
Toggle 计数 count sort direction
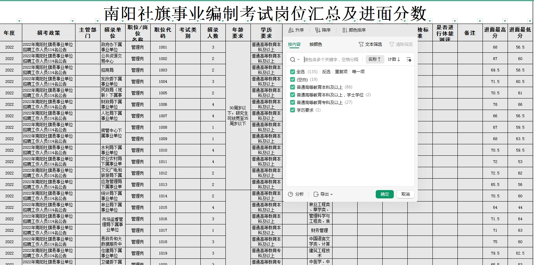[x=393, y=59]
